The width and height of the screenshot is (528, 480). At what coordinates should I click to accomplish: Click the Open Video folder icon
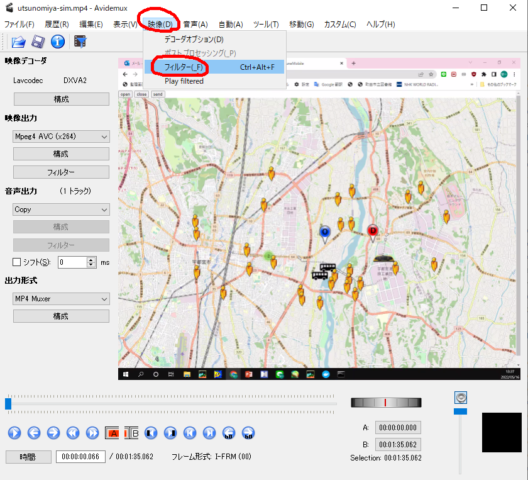18,42
